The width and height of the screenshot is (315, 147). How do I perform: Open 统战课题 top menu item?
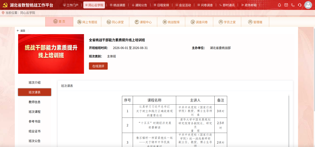(118, 5)
